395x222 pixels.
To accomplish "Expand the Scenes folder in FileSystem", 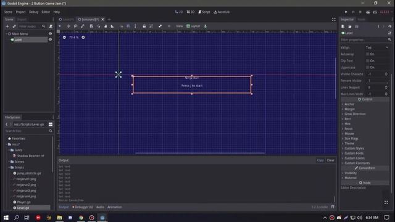I will [9, 162].
